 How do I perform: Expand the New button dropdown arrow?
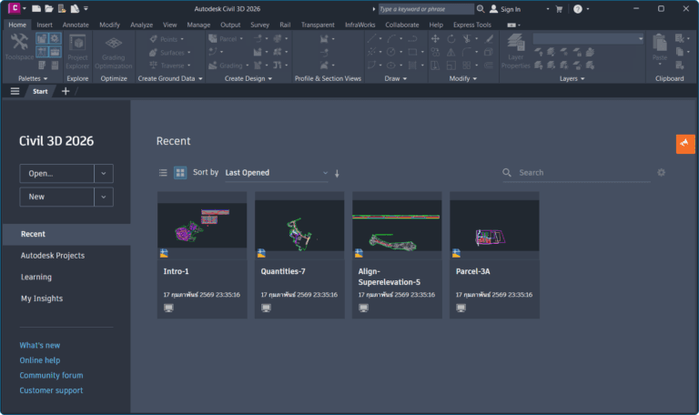click(104, 197)
